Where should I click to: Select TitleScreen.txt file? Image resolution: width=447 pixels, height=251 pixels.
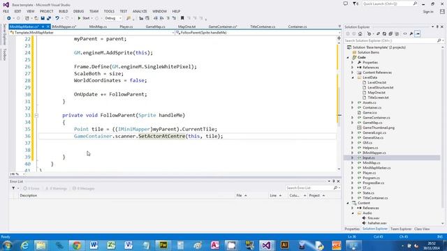(378, 98)
